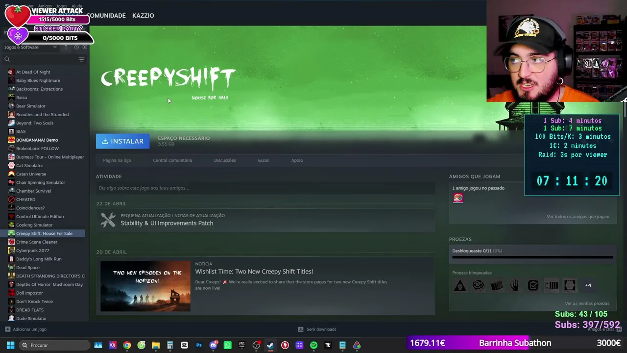Open File Explorer from the taskbar
Image resolution: width=627 pixels, height=353 pixels.
tap(156, 345)
